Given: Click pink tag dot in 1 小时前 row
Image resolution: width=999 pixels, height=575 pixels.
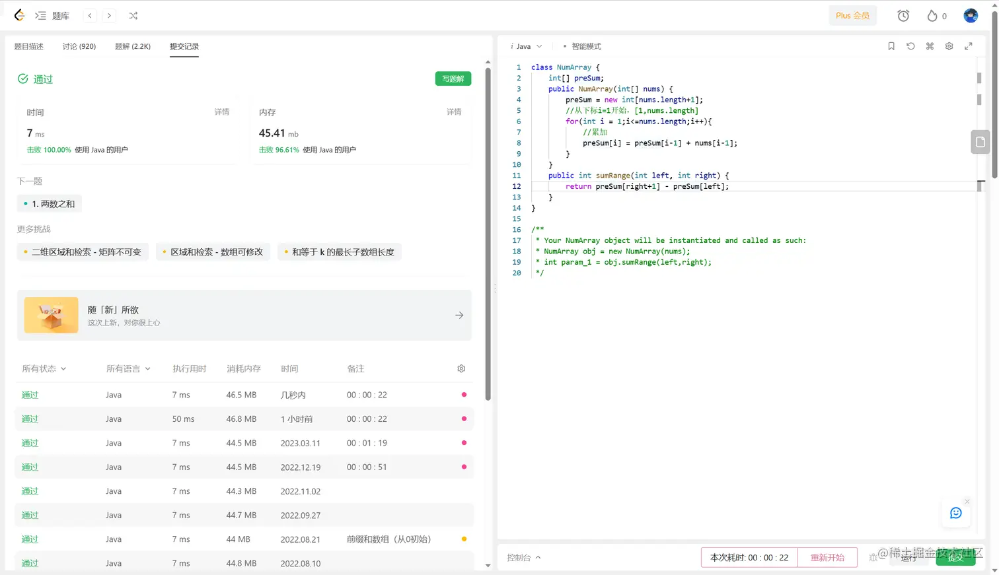Looking at the screenshot, I should 464,419.
